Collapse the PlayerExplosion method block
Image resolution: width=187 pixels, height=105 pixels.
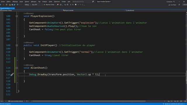pos(17,16)
